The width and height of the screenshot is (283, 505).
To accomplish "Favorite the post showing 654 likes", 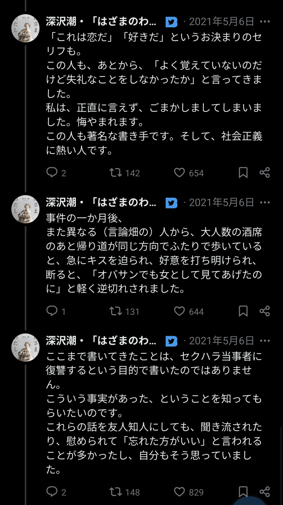I will click(179, 173).
